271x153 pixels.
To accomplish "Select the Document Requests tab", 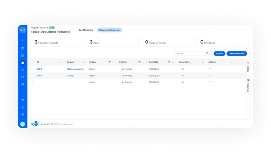I will pos(109,30).
